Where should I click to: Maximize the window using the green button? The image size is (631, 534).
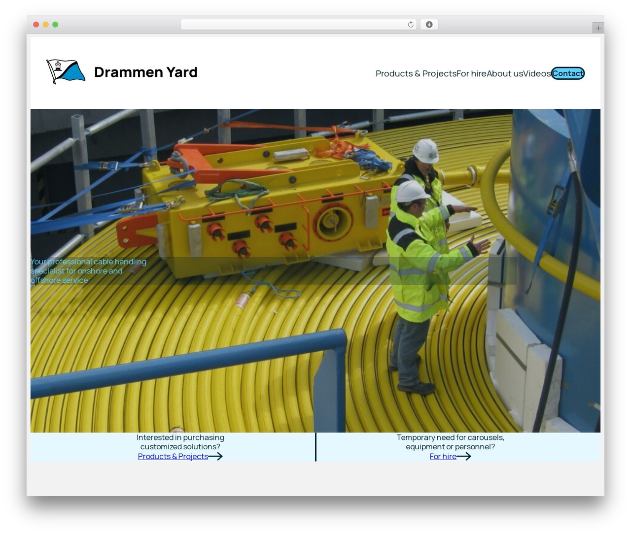pos(55,25)
